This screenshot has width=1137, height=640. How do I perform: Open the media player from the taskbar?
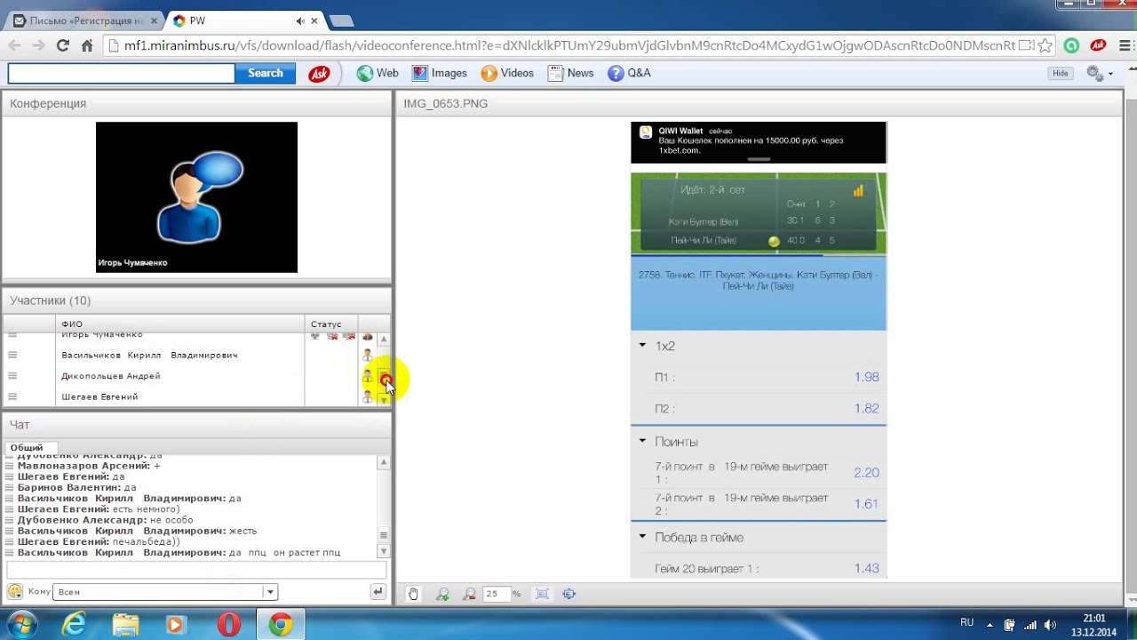(x=175, y=625)
